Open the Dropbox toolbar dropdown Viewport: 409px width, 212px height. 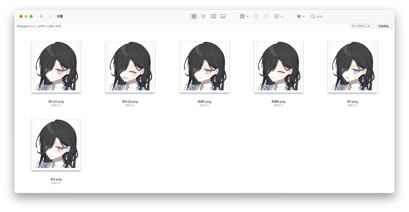[x=300, y=16]
